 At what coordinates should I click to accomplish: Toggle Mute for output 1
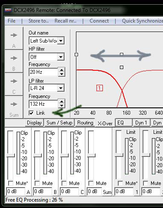(120, 183)
